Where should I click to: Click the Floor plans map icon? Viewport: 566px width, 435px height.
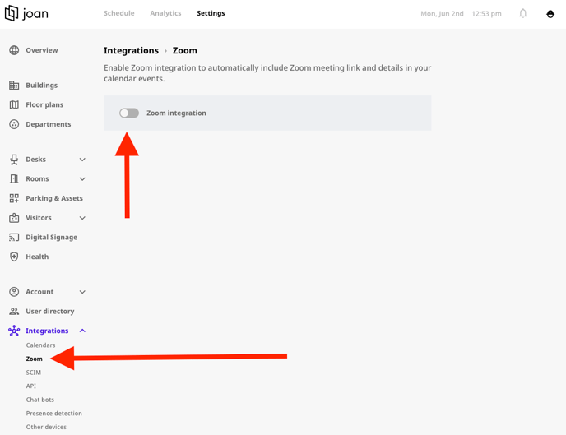[14, 104]
